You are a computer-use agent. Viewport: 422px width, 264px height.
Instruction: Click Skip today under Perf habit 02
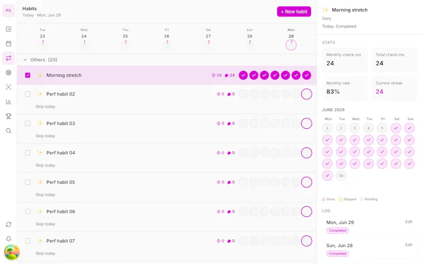45,107
